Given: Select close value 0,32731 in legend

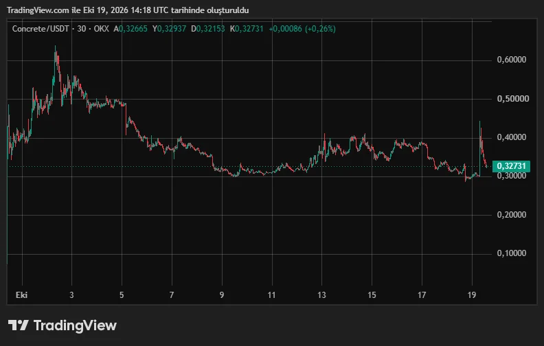Looking at the screenshot, I should [249, 29].
